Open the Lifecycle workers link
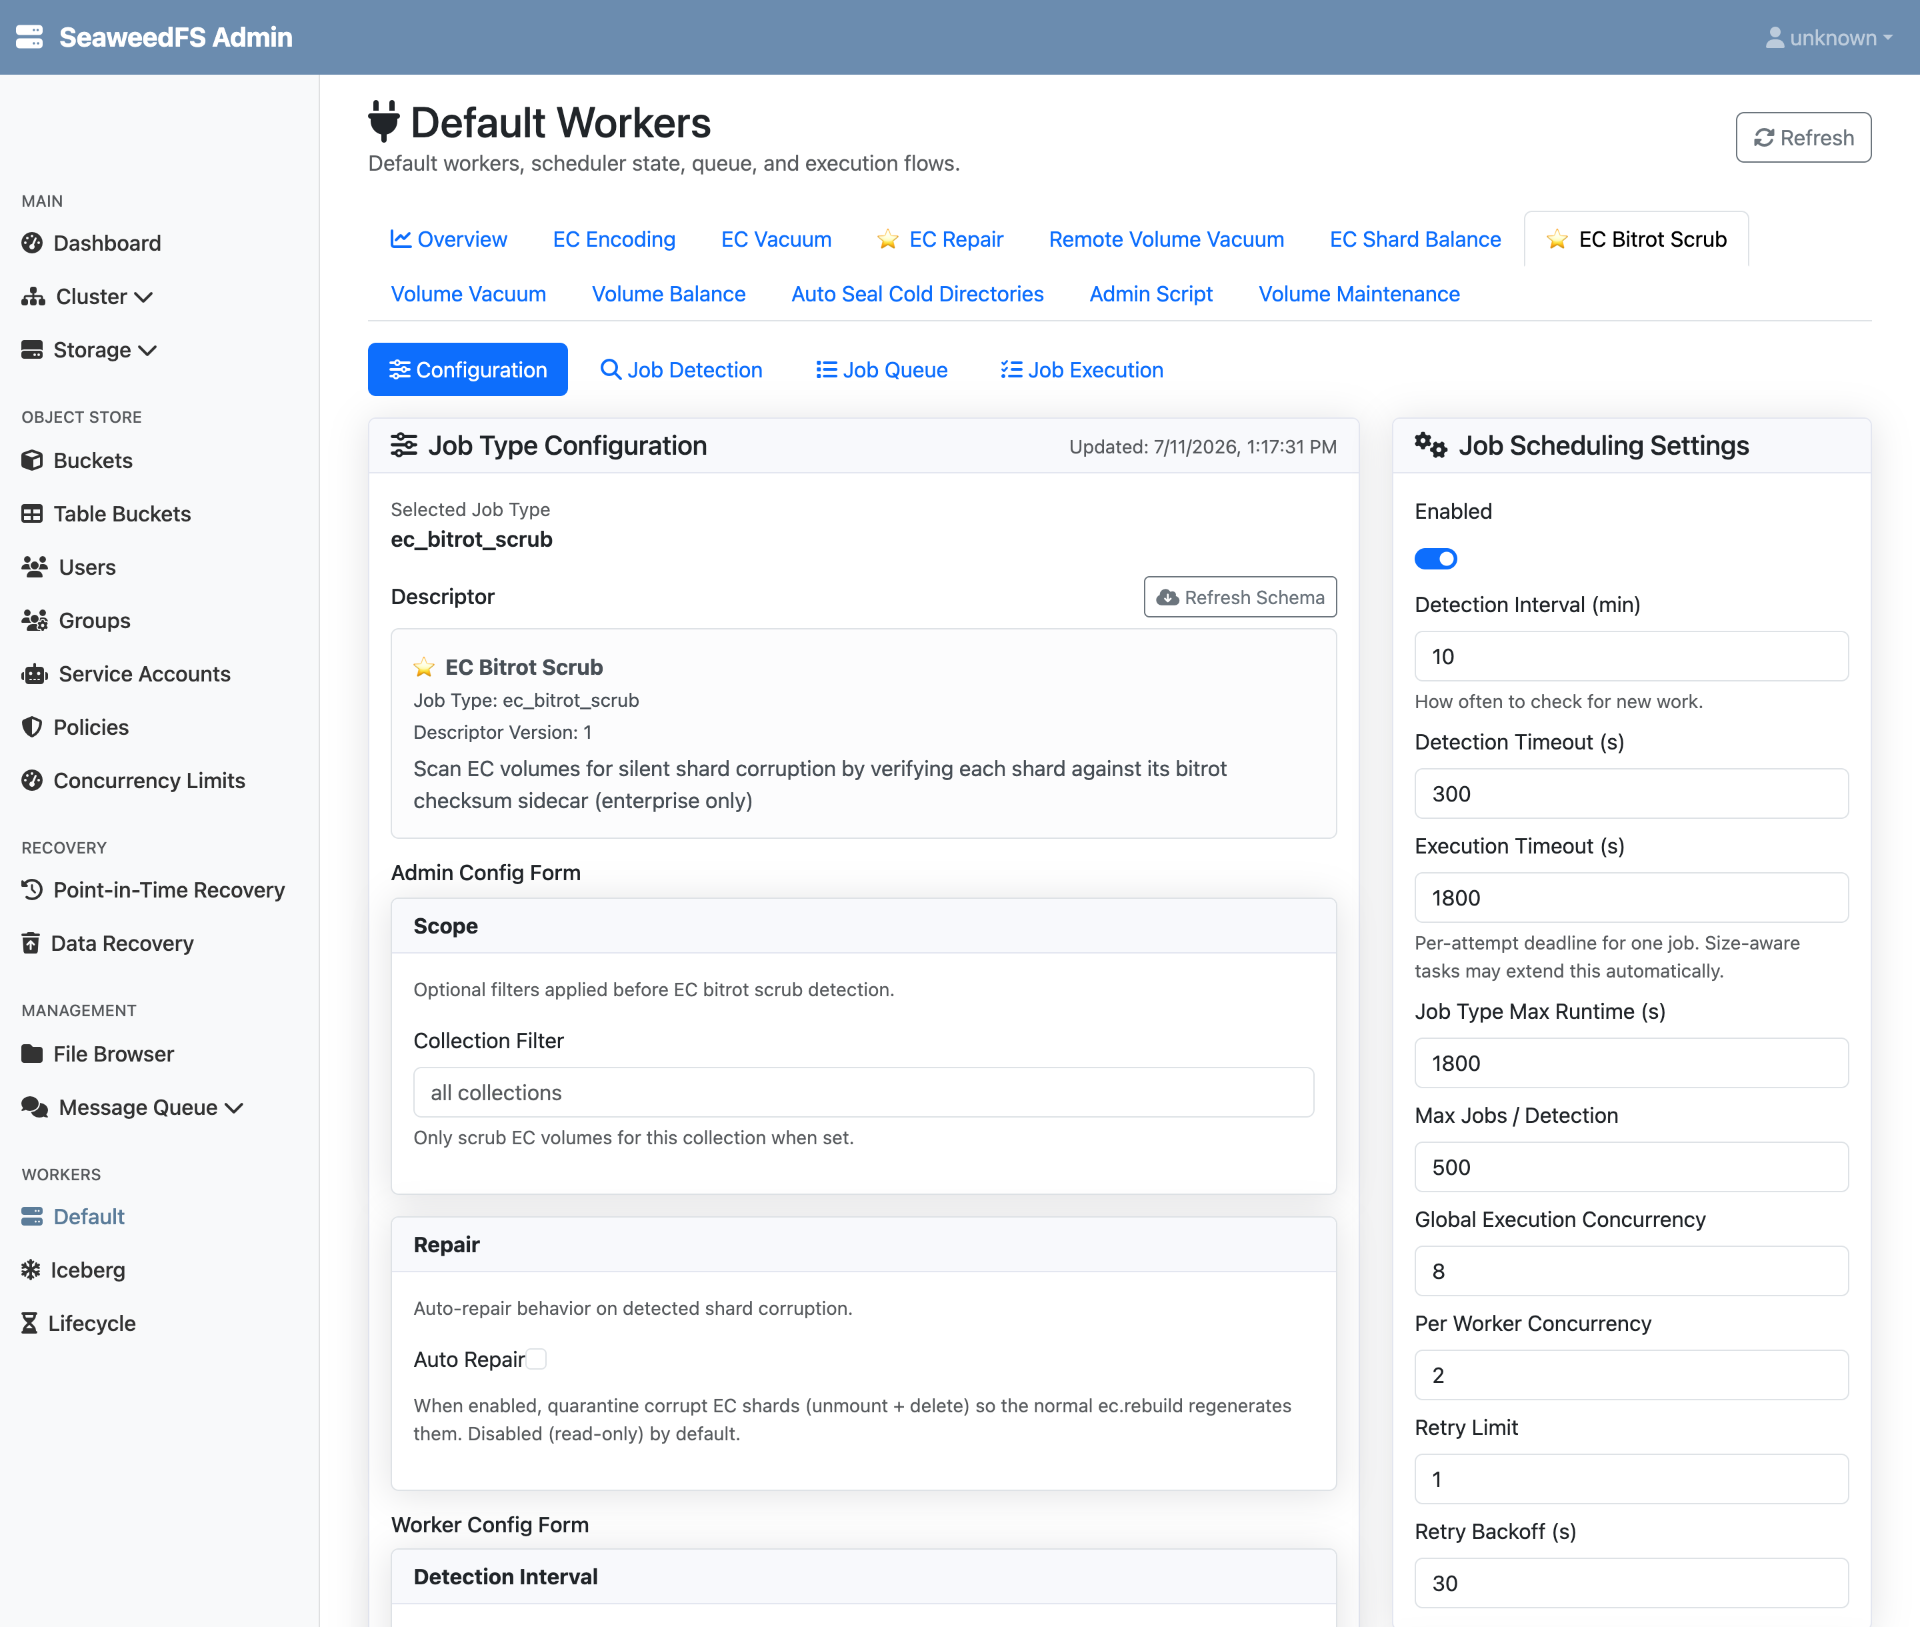1920x1627 pixels. point(92,1324)
